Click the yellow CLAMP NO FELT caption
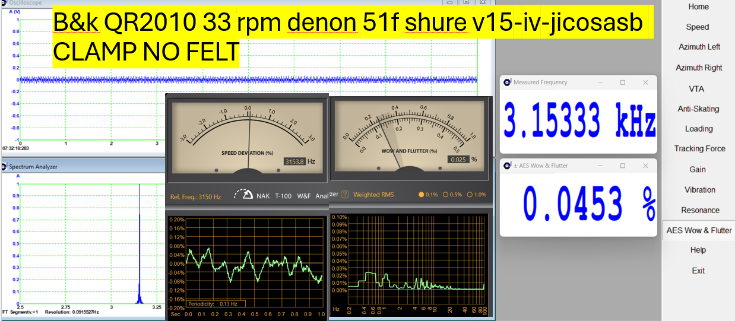The image size is (735, 321). tap(146, 52)
